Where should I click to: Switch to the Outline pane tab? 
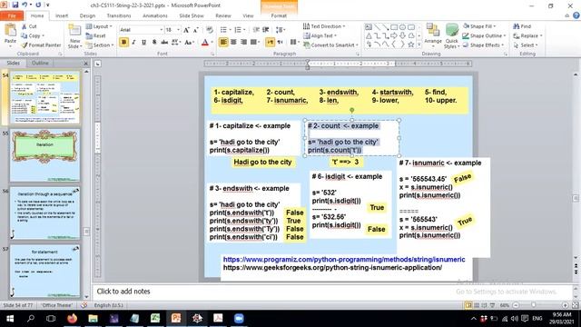[40, 63]
